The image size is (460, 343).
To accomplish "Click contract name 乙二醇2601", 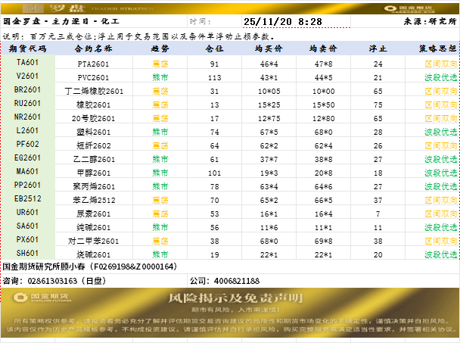I will coord(94,160).
